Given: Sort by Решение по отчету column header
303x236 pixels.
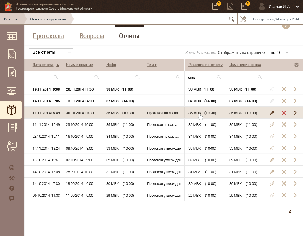Looking at the screenshot, I should click(205, 65).
